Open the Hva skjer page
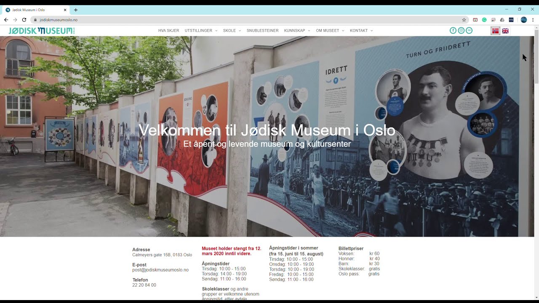 [168, 30]
